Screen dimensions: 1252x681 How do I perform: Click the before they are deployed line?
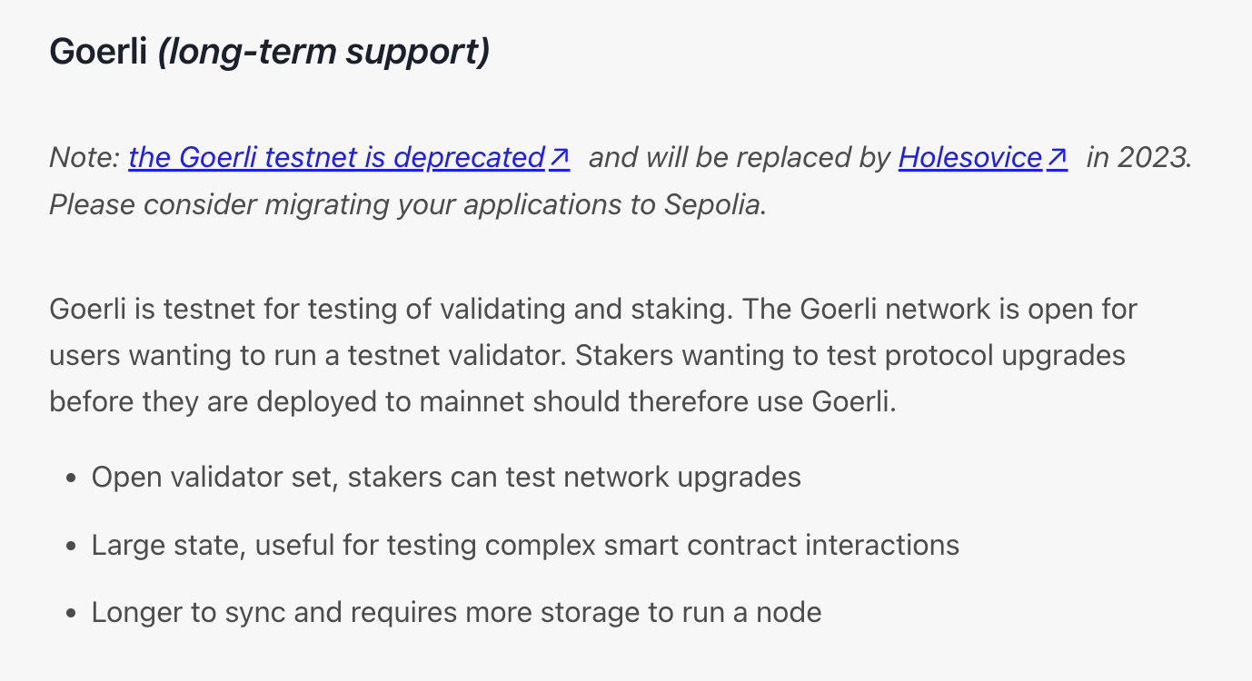(x=472, y=400)
